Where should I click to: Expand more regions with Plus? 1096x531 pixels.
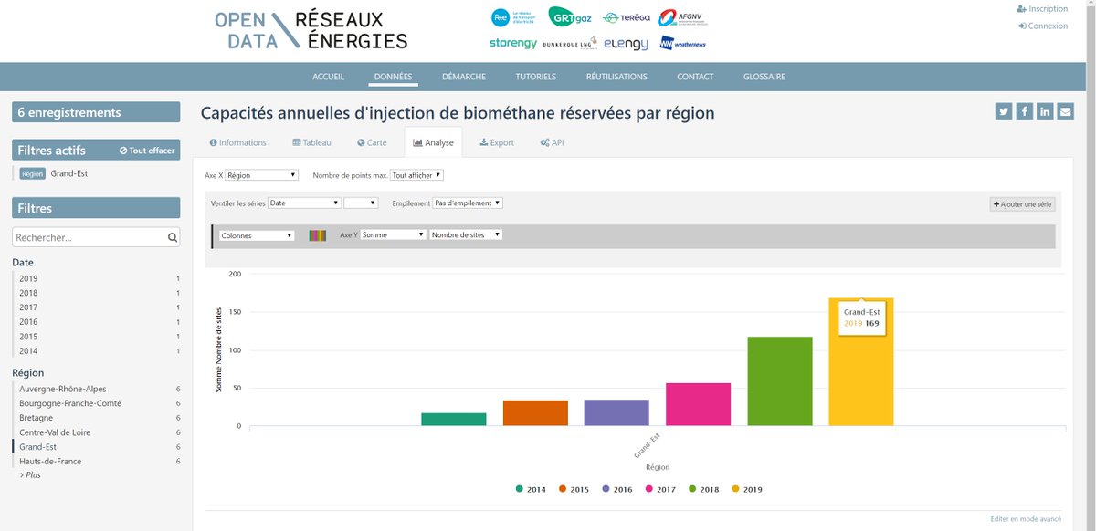point(30,475)
